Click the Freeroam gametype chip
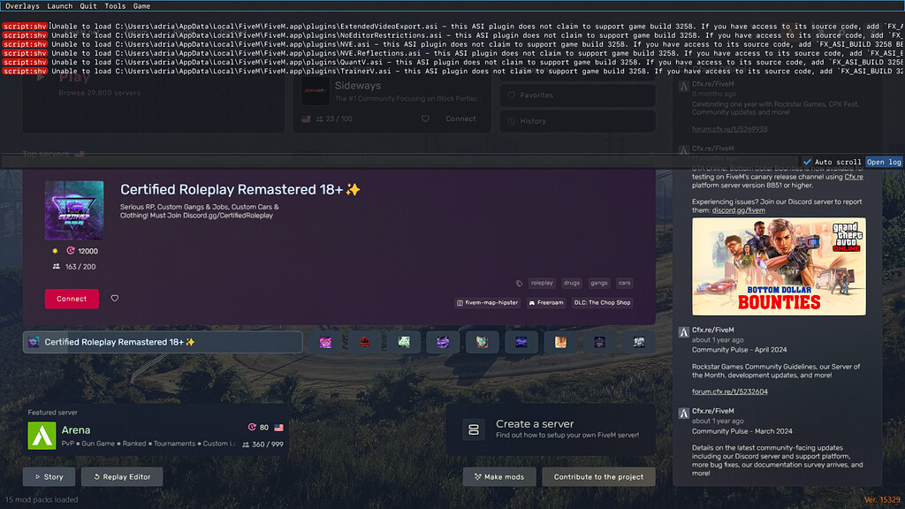This screenshot has width=905, height=509. point(545,302)
